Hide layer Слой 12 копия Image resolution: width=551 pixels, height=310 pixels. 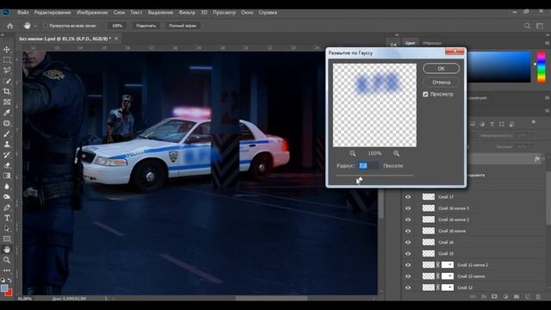[x=408, y=276]
